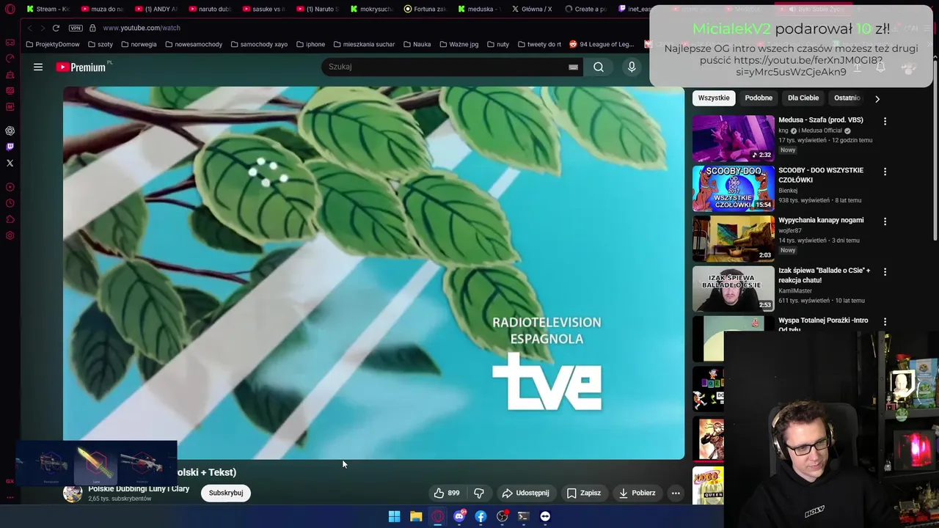Open the iphone bookmarks folder
The image size is (939, 528).
[311, 44]
